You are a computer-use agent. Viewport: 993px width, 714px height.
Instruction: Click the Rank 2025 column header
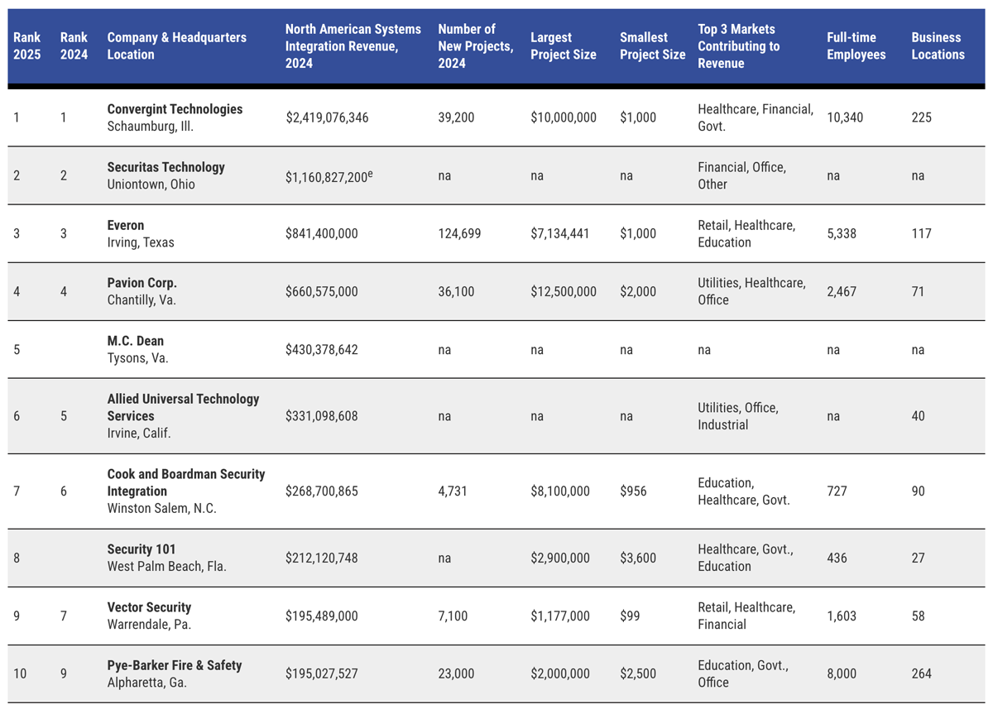(26, 46)
